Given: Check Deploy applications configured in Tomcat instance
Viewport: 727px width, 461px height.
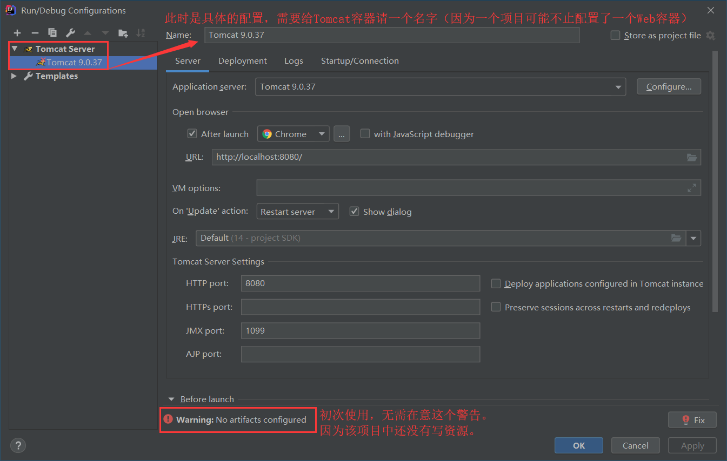Looking at the screenshot, I should [x=496, y=283].
